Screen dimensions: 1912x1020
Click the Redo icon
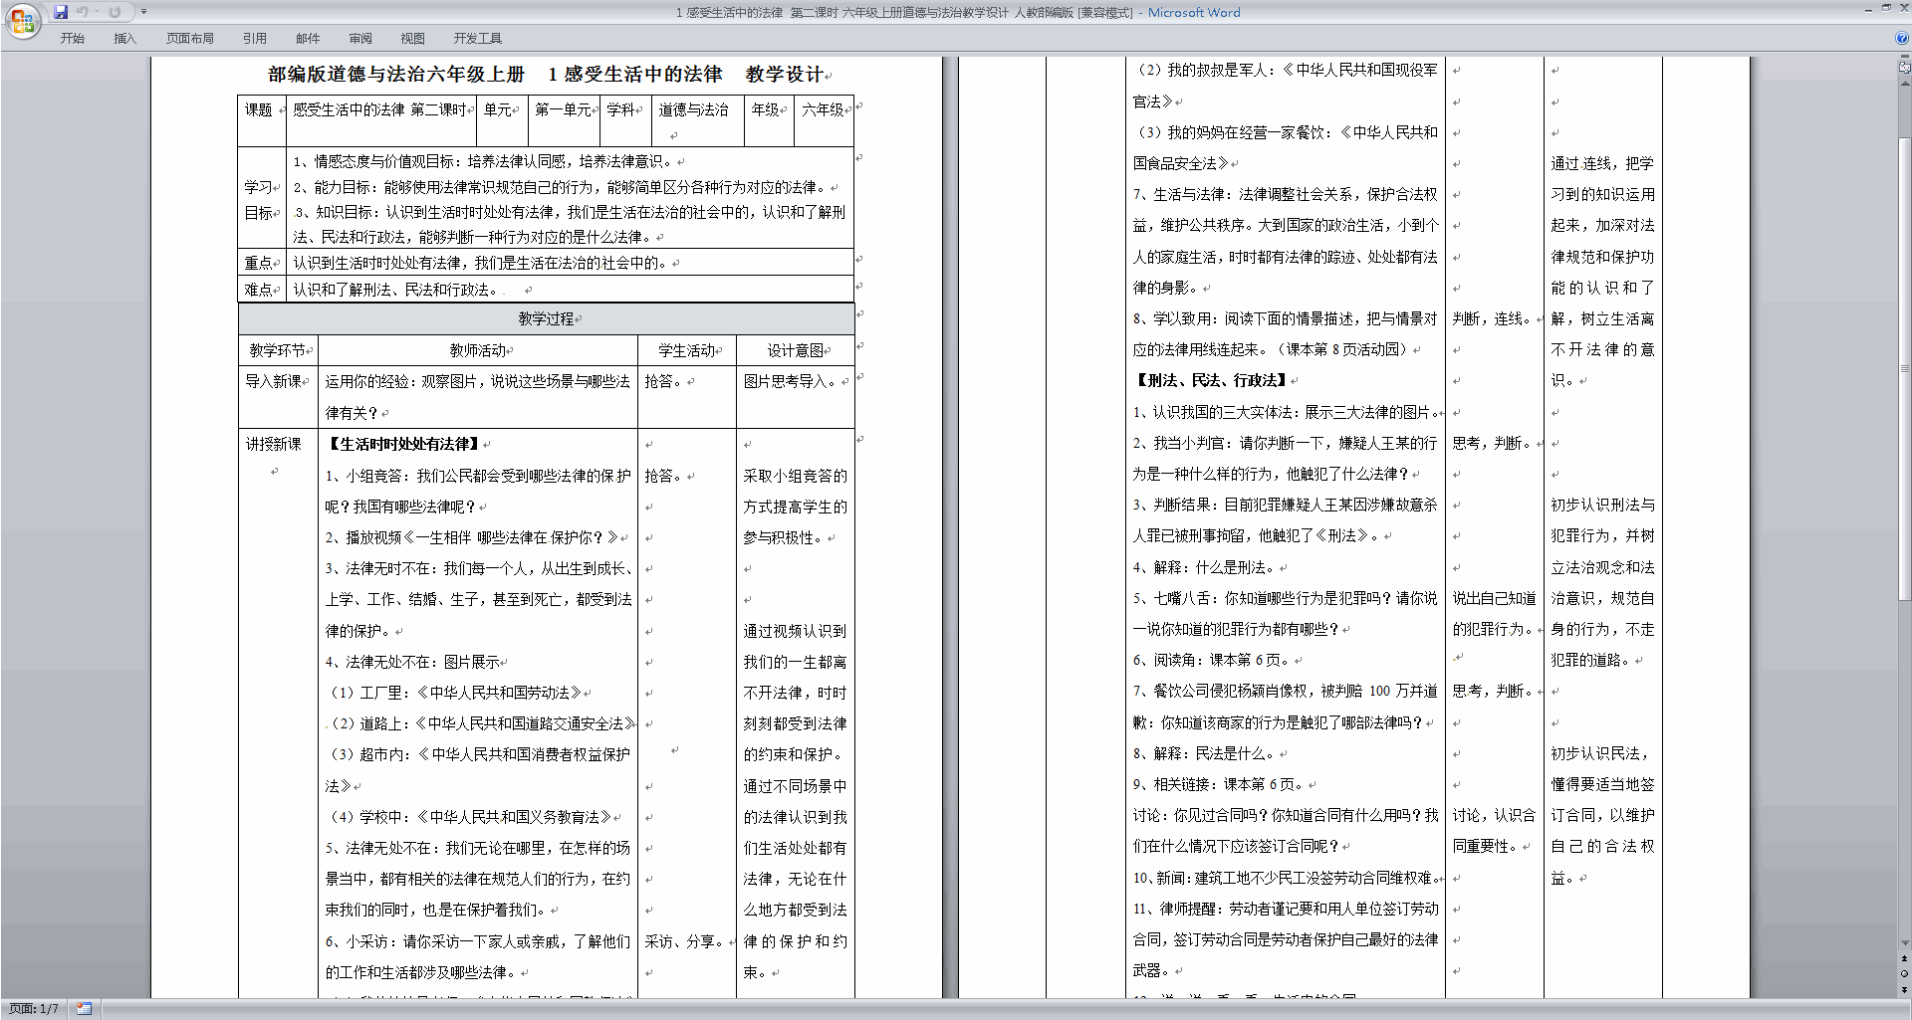pyautogui.click(x=115, y=12)
